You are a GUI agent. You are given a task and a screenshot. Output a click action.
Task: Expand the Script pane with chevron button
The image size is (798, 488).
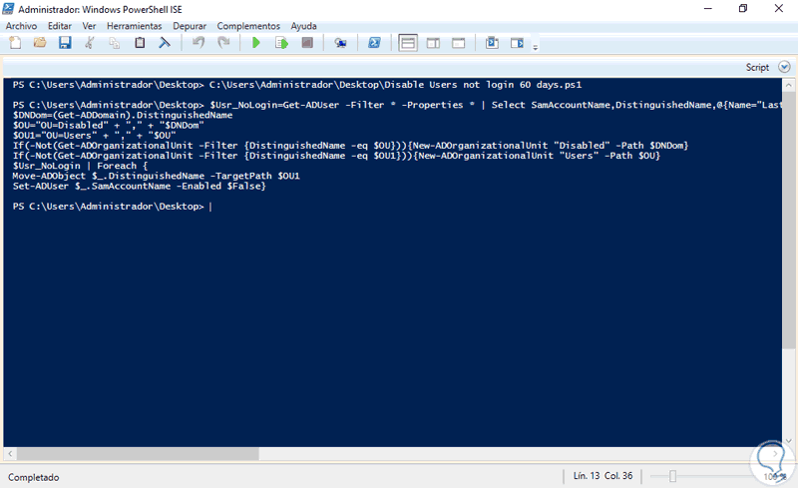point(784,67)
